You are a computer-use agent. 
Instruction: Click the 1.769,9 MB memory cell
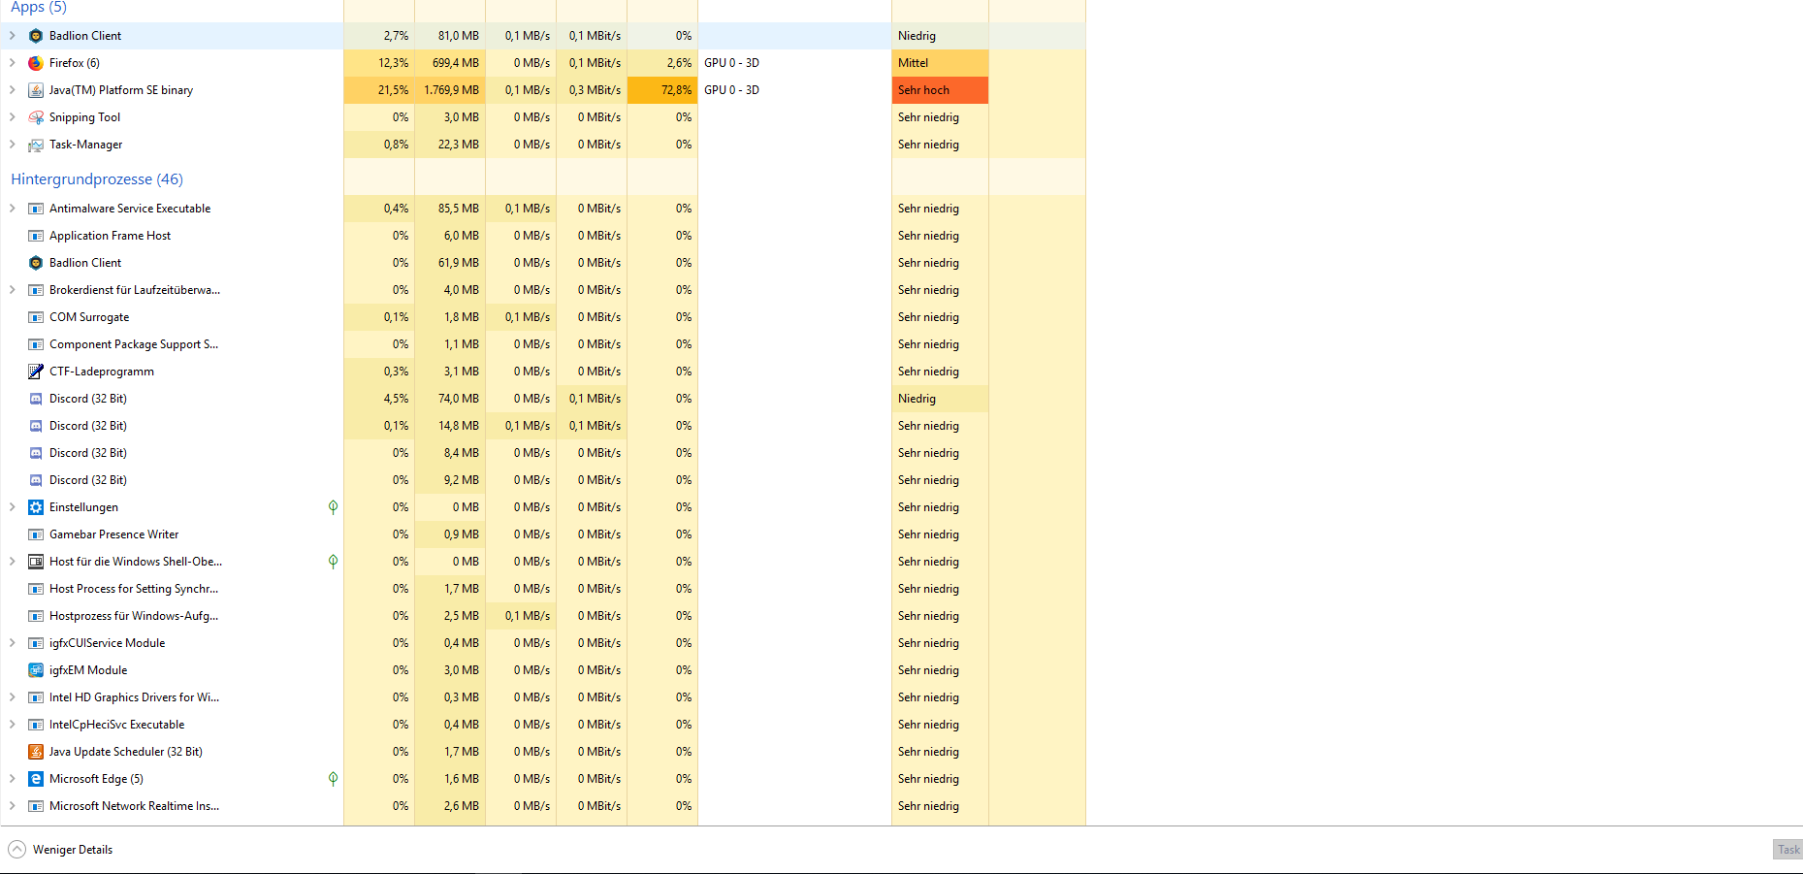pyautogui.click(x=450, y=90)
